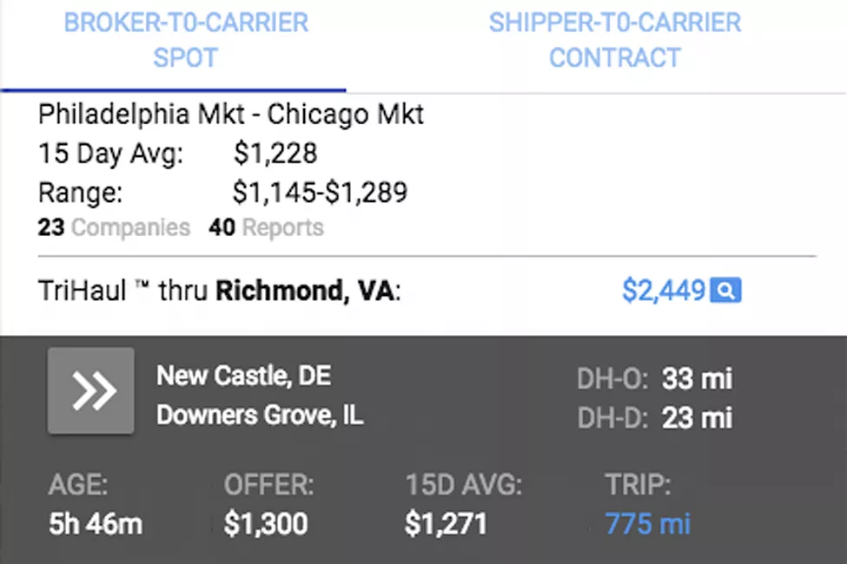
Task: Click the DH-D 23 mi value
Action: pos(697,417)
